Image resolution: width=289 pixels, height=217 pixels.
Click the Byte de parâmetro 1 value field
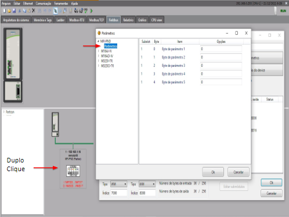point(221,49)
